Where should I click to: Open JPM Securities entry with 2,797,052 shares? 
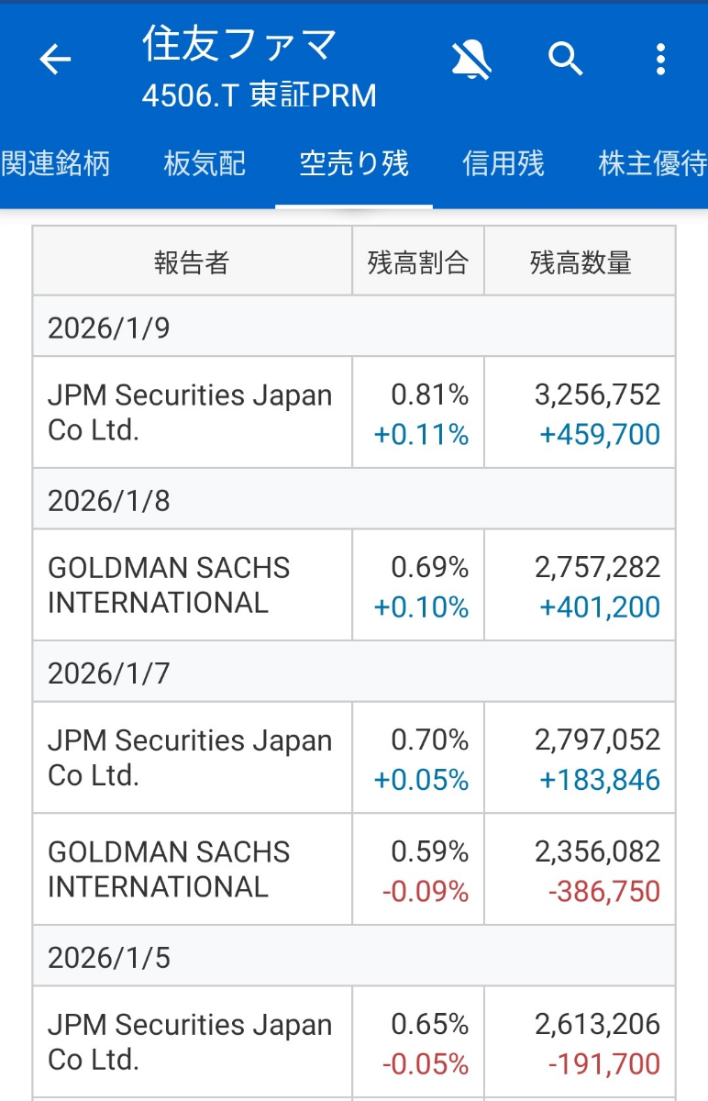coord(190,757)
